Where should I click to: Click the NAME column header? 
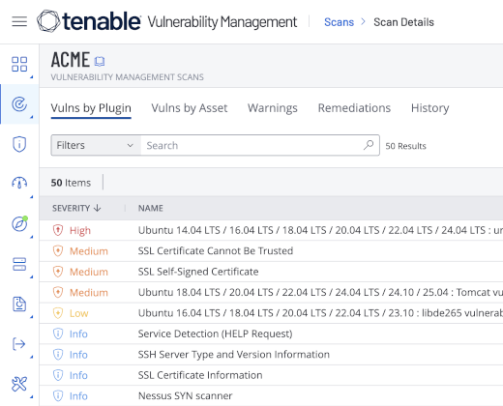[151, 208]
